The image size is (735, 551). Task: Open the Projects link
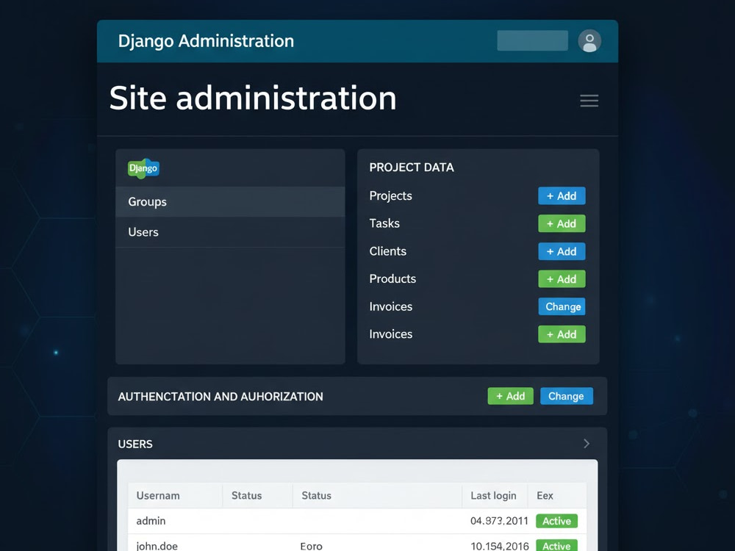coord(390,196)
